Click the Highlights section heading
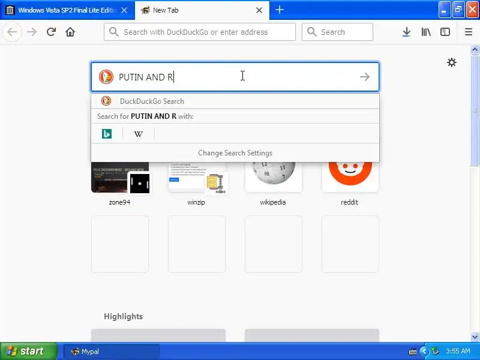 (x=123, y=316)
